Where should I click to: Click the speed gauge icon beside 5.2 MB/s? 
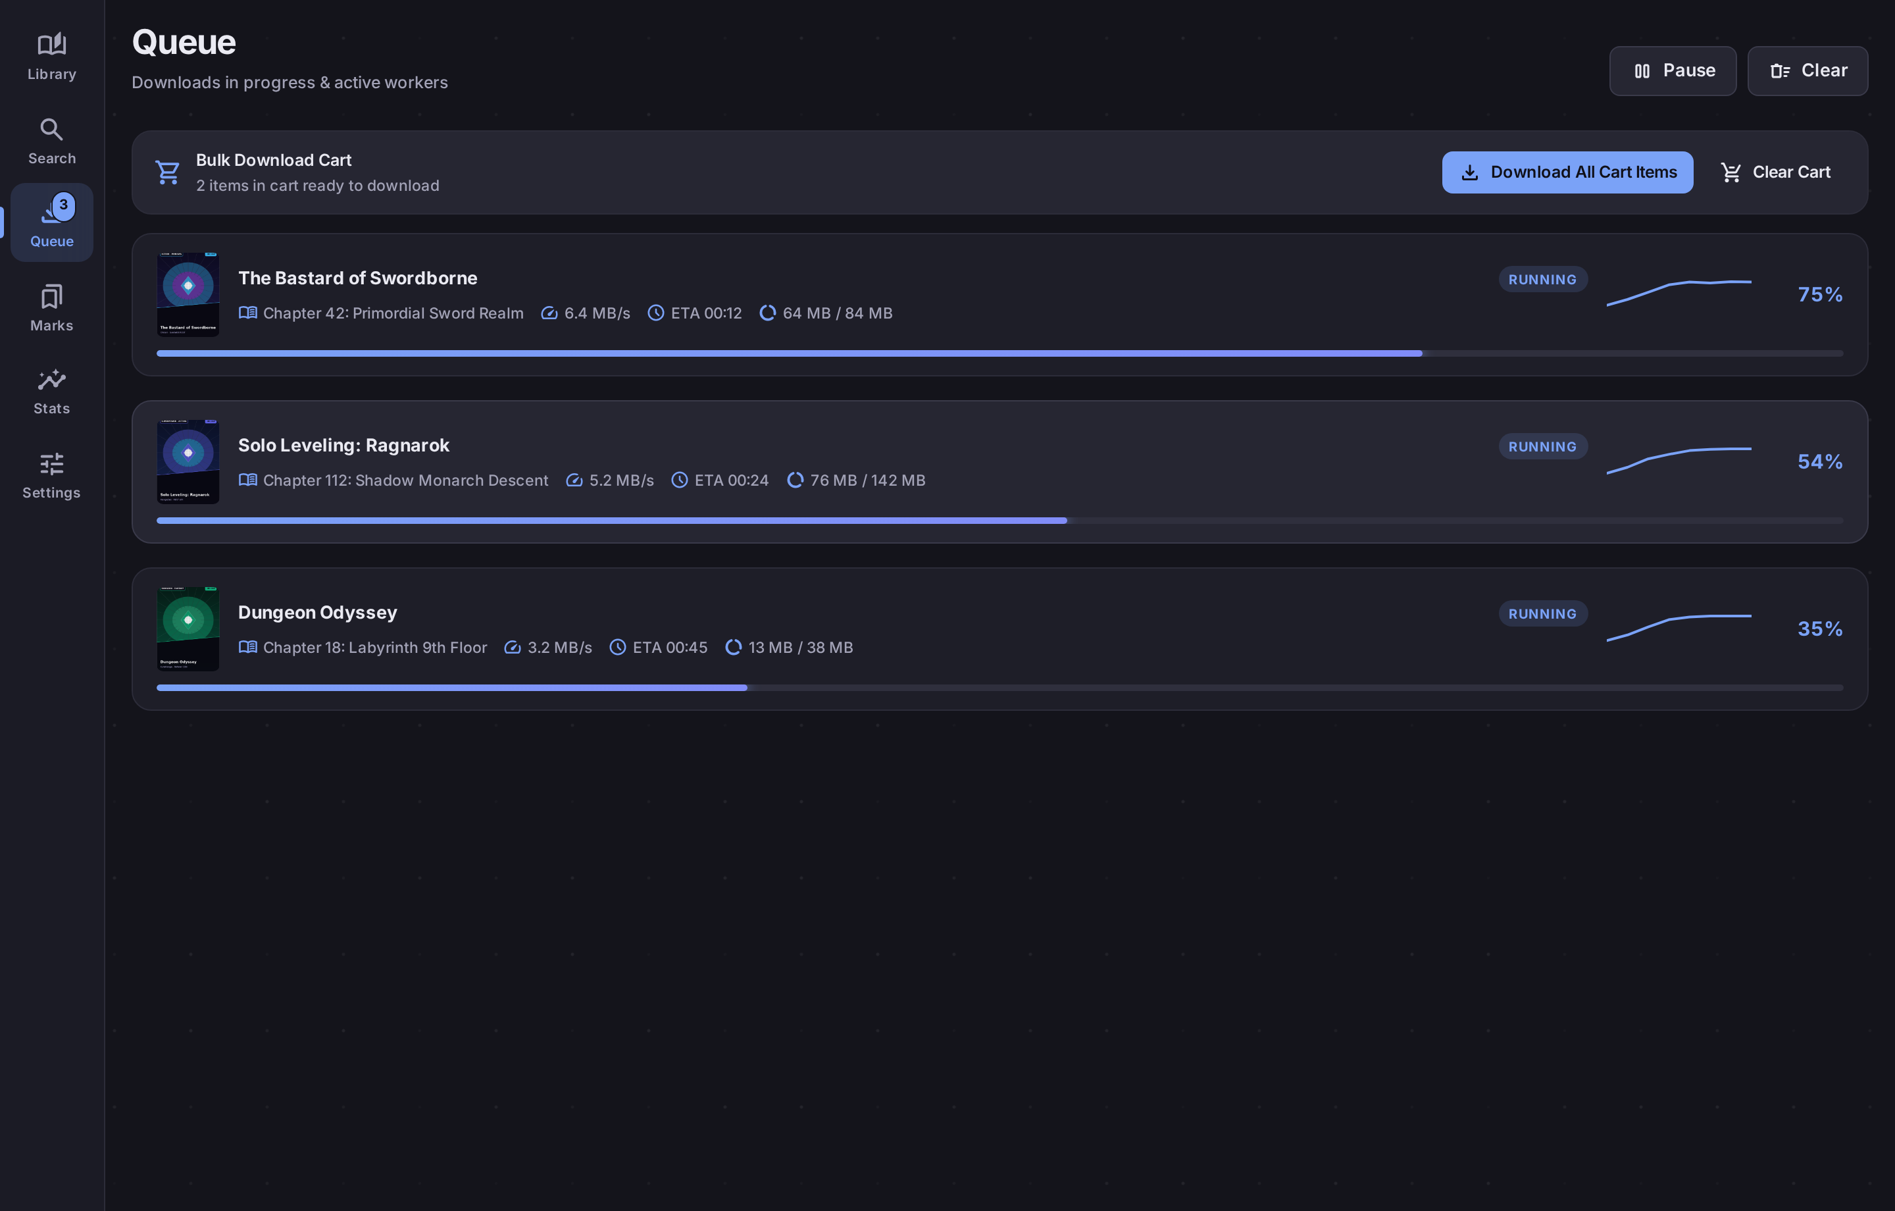point(574,480)
